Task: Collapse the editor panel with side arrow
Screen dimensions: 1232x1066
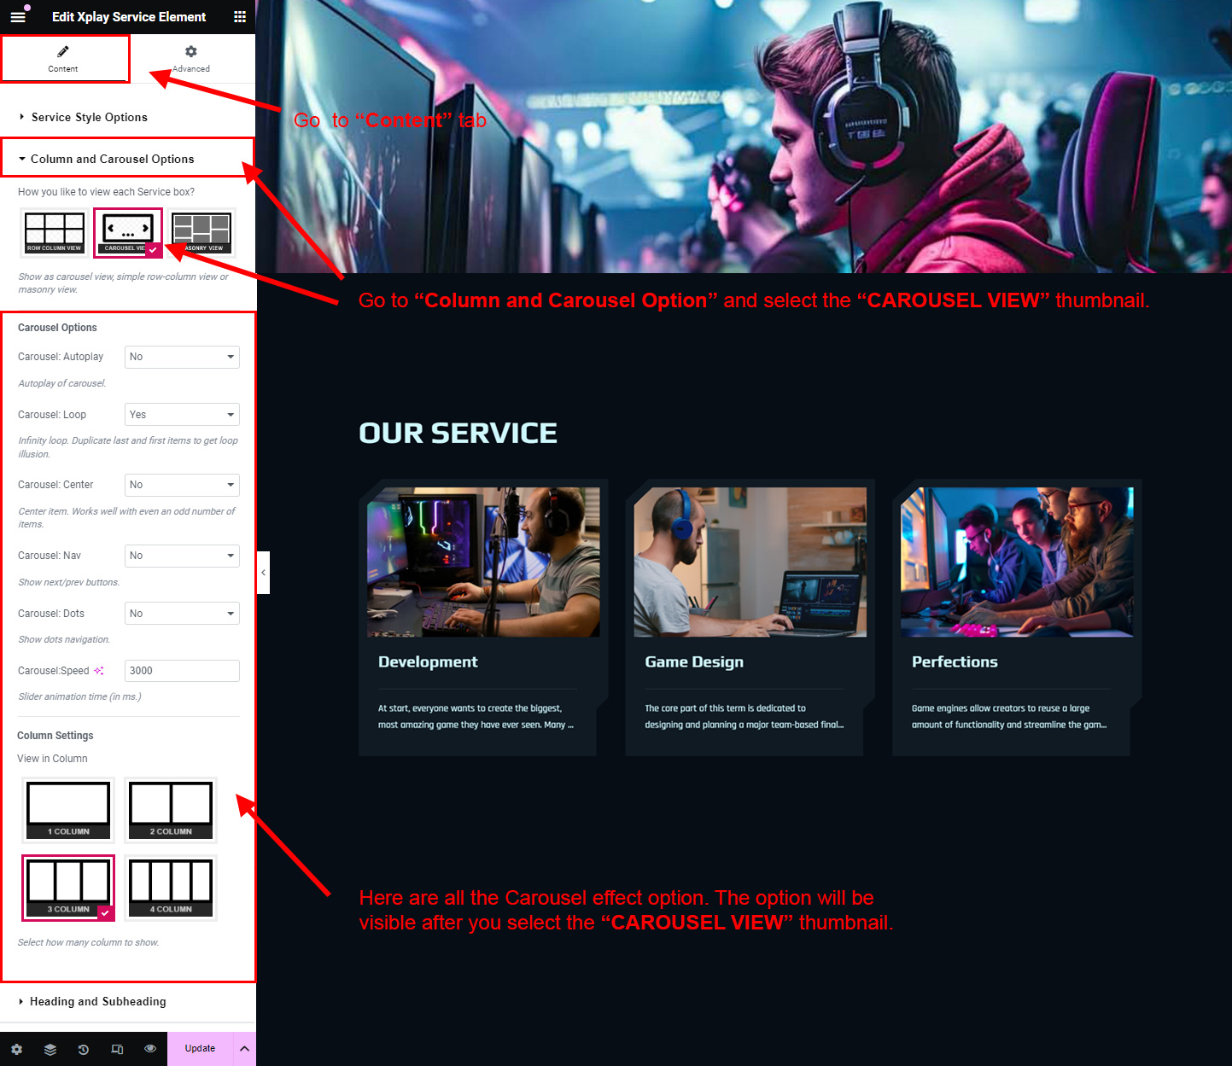Action: [x=263, y=573]
